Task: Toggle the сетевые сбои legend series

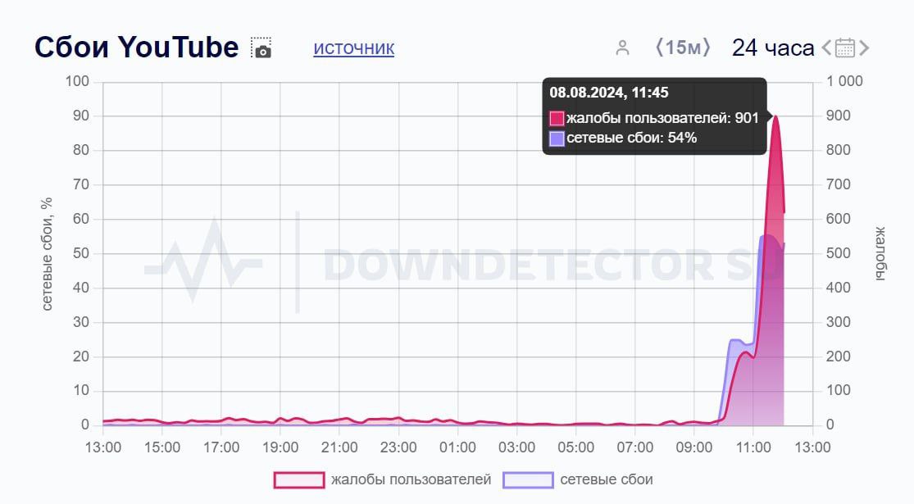Action: [x=606, y=479]
